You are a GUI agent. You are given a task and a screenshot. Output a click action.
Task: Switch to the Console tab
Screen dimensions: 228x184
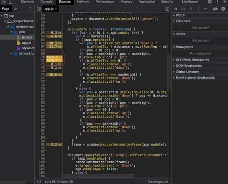tap(46, 2)
